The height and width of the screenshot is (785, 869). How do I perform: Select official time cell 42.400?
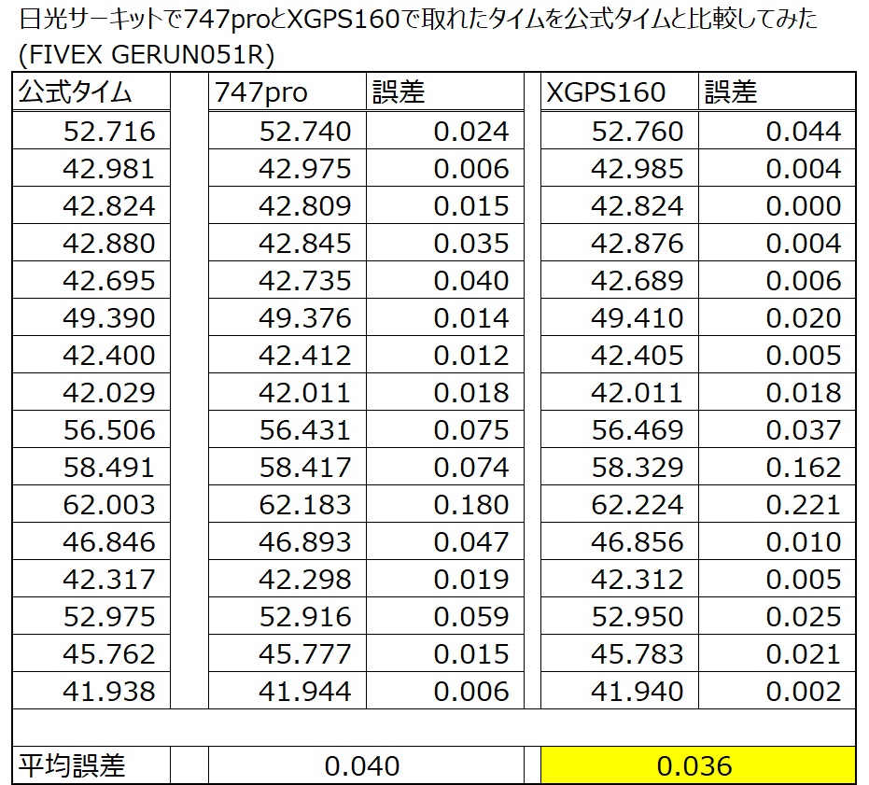coord(91,355)
